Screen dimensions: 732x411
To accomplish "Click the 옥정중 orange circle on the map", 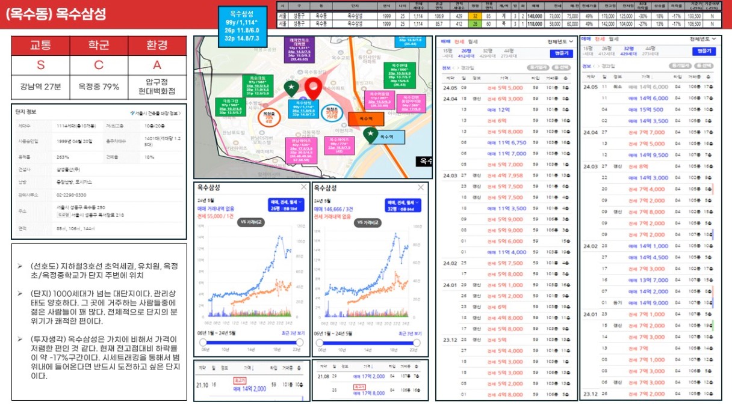I will pyautogui.click(x=268, y=116).
